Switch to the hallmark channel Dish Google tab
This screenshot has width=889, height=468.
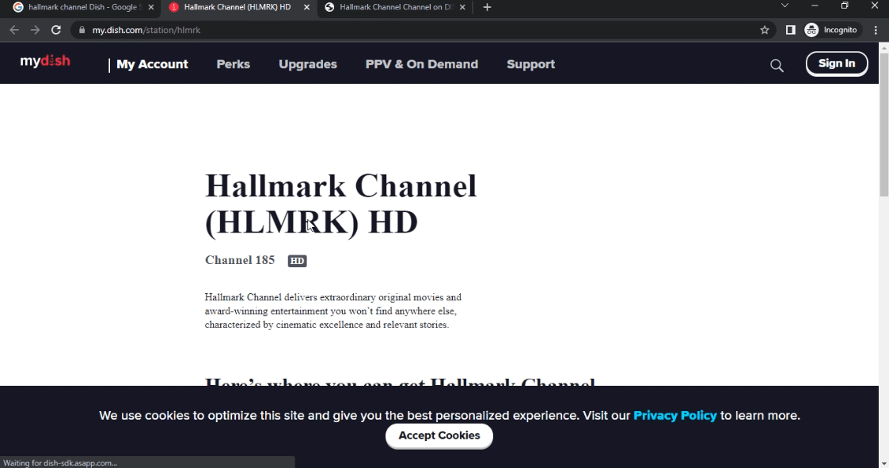[83, 7]
